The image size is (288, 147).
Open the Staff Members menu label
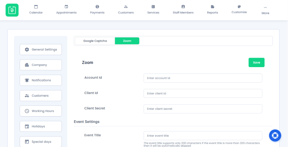coord(183,13)
